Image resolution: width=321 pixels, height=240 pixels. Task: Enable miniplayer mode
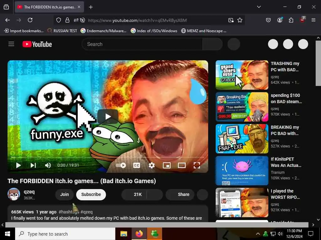click(167, 165)
